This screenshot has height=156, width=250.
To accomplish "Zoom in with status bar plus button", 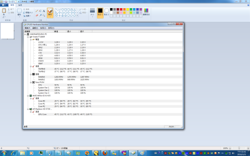I will pos(248,148).
